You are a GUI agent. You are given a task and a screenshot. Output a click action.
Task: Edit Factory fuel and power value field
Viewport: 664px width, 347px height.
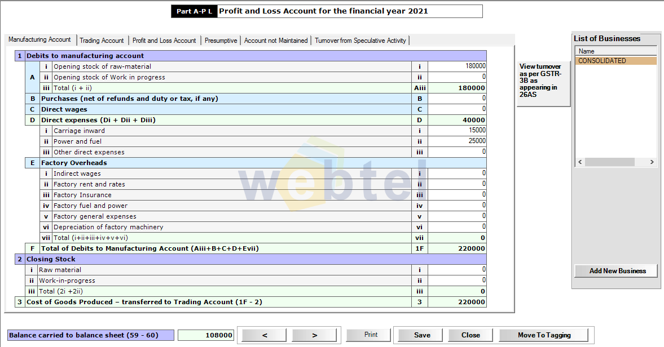point(457,206)
